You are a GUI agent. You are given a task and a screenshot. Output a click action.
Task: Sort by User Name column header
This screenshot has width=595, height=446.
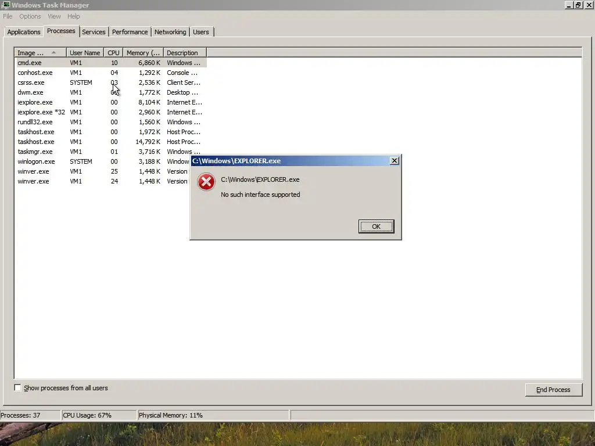point(85,53)
